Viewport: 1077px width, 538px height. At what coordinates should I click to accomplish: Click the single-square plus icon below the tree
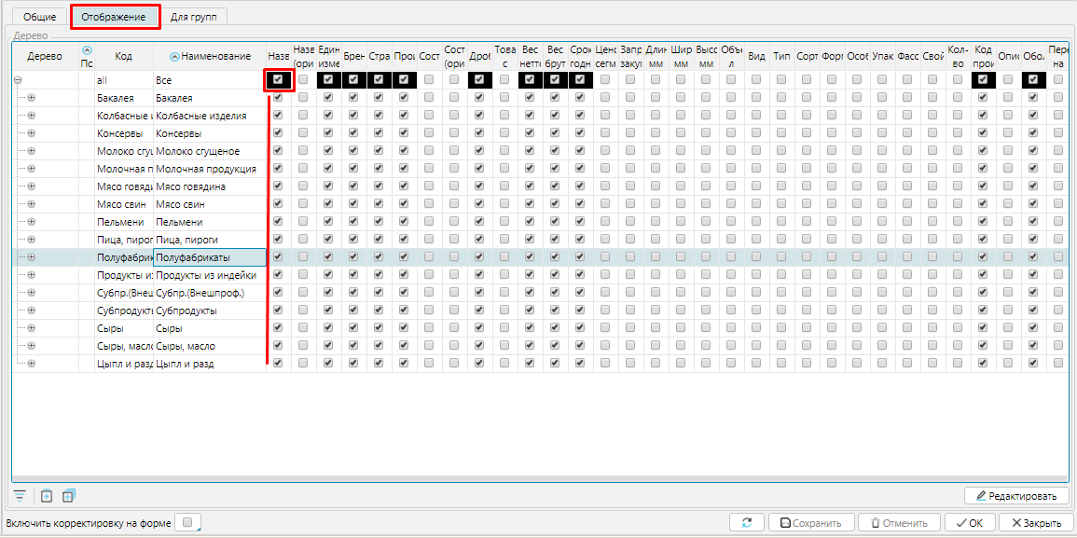47,495
